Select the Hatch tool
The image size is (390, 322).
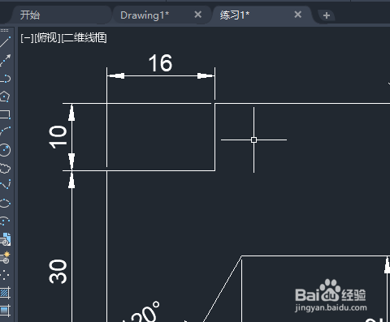(6, 293)
